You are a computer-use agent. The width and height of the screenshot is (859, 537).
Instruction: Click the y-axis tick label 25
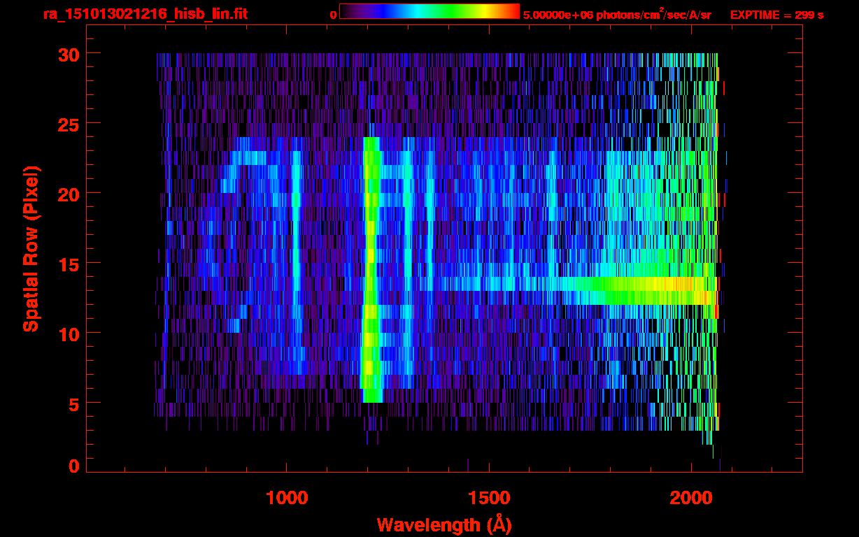(x=68, y=124)
